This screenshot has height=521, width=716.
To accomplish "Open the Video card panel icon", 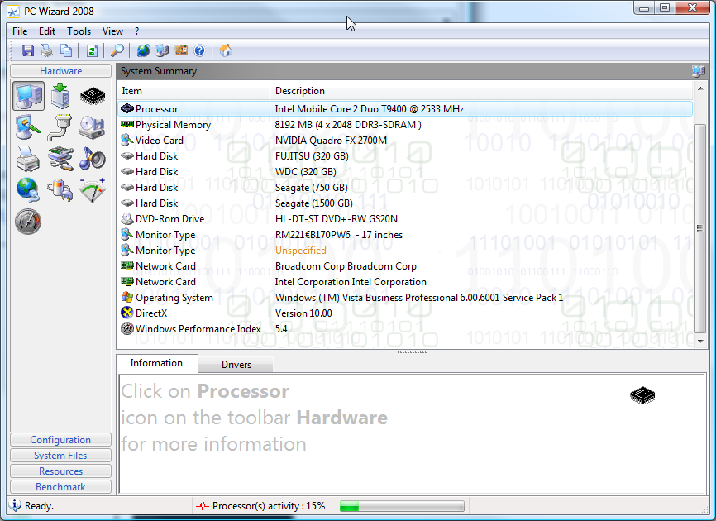I will point(27,127).
